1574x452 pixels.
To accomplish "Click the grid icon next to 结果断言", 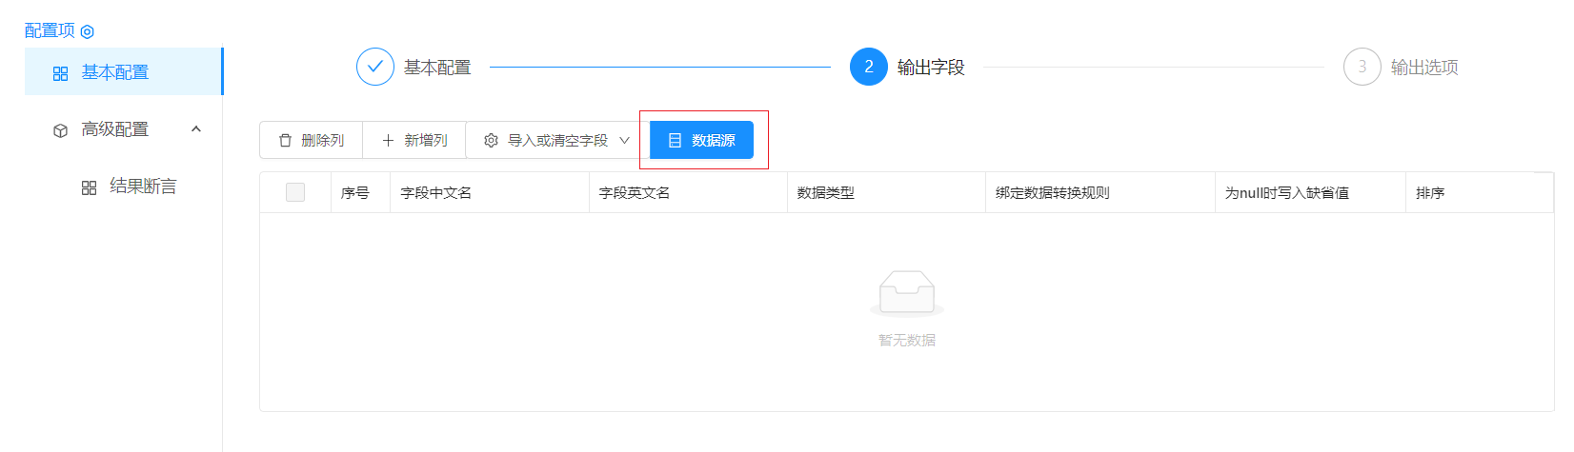I will 90,187.
